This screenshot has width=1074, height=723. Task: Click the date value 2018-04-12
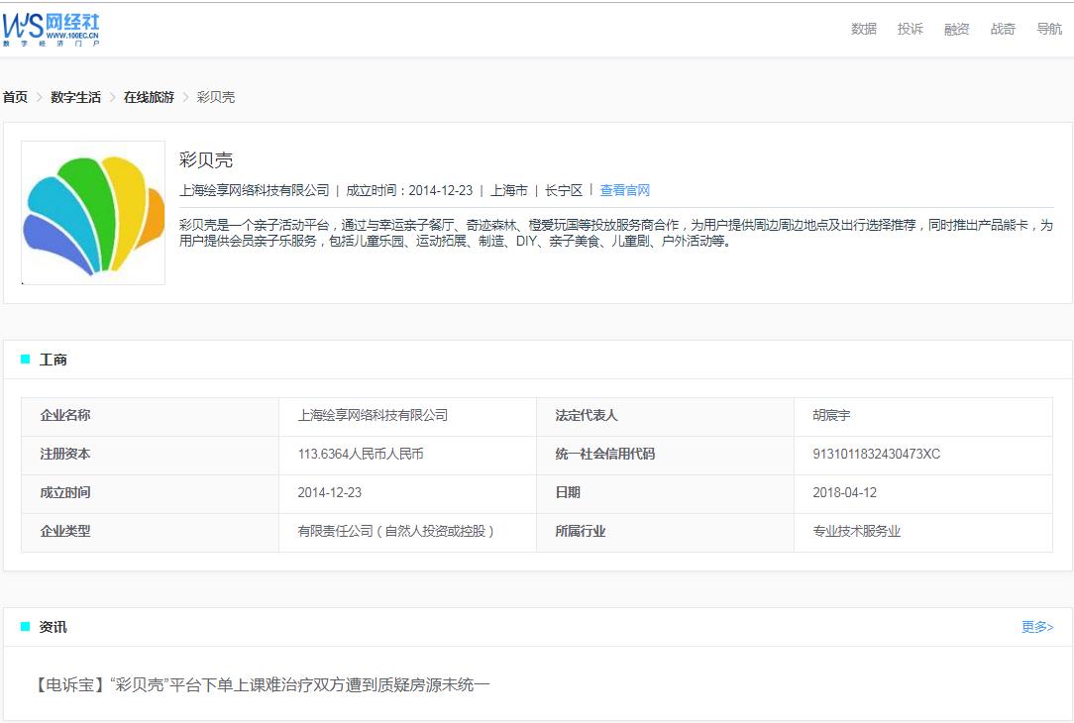click(844, 492)
